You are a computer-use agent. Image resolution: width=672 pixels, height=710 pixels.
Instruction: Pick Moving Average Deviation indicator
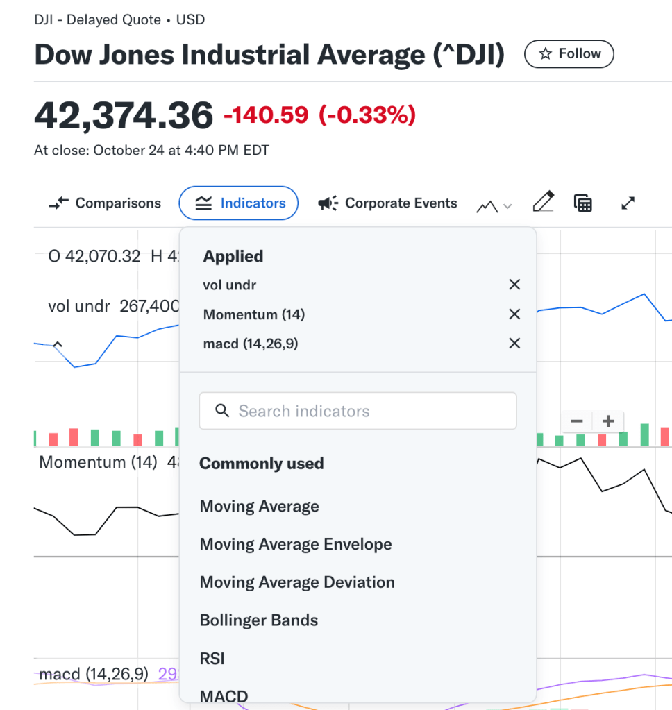click(296, 582)
